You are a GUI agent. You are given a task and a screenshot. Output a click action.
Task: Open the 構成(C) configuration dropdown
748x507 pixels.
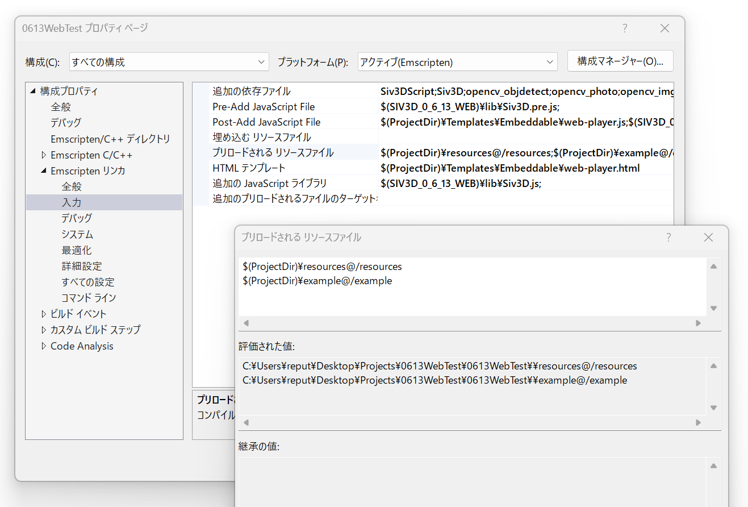[x=169, y=62]
